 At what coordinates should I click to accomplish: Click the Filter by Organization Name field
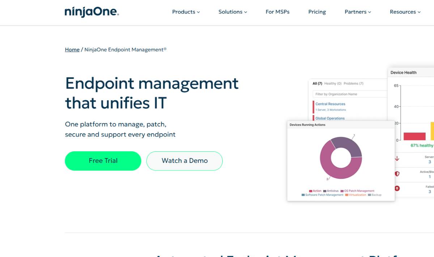click(x=350, y=94)
